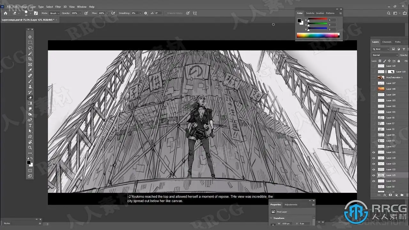Viewport: 409px width, 230px height.
Task: Switch to the Adjustments tab
Action: [291, 204]
